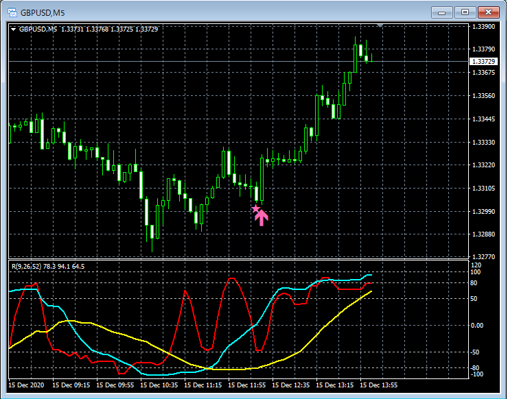The height and width of the screenshot is (399, 508).
Task: Click the 15 Dec 11:55 time label
Action: tap(247, 385)
